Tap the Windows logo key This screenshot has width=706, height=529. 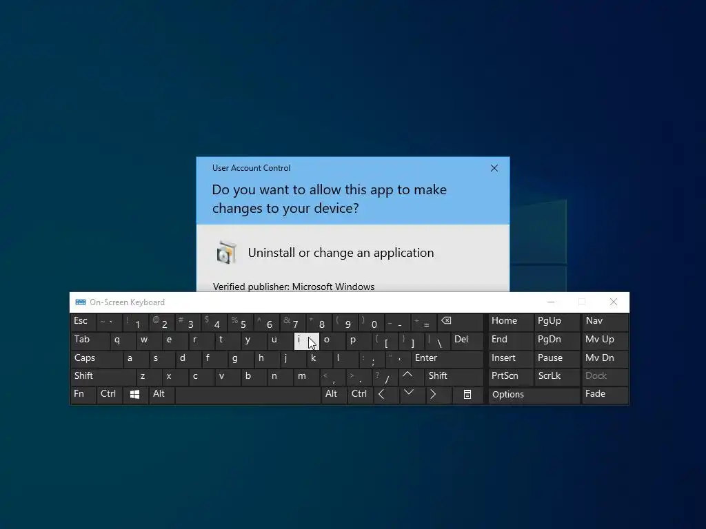(x=134, y=395)
